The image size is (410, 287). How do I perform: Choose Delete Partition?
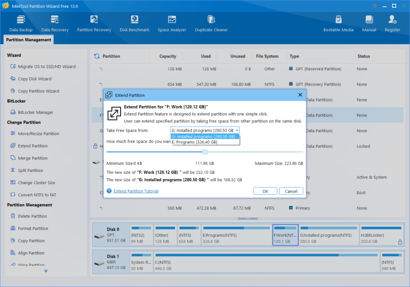click(x=29, y=216)
